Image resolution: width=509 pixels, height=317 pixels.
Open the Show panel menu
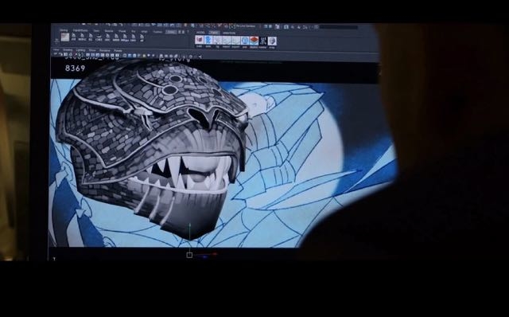pos(92,50)
